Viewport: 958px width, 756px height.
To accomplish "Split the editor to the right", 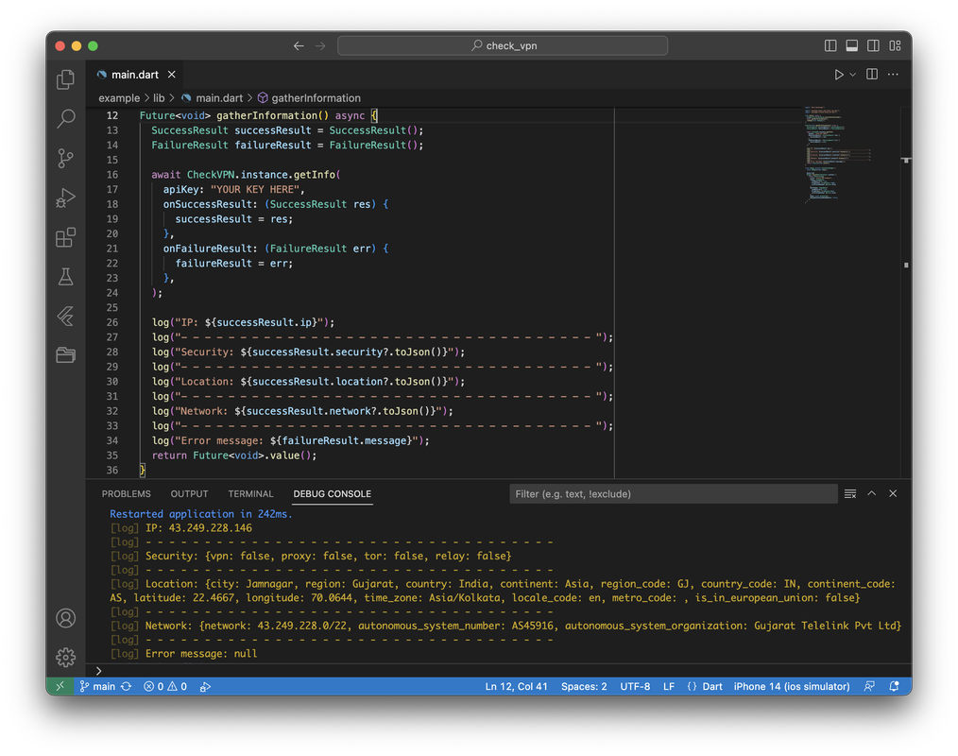I will [872, 75].
